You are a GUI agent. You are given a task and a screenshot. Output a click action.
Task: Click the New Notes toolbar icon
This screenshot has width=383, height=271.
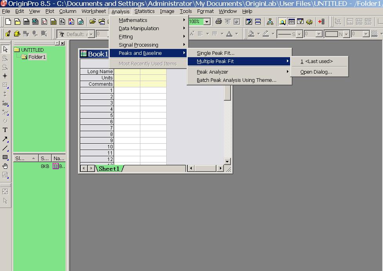[x=81, y=22]
